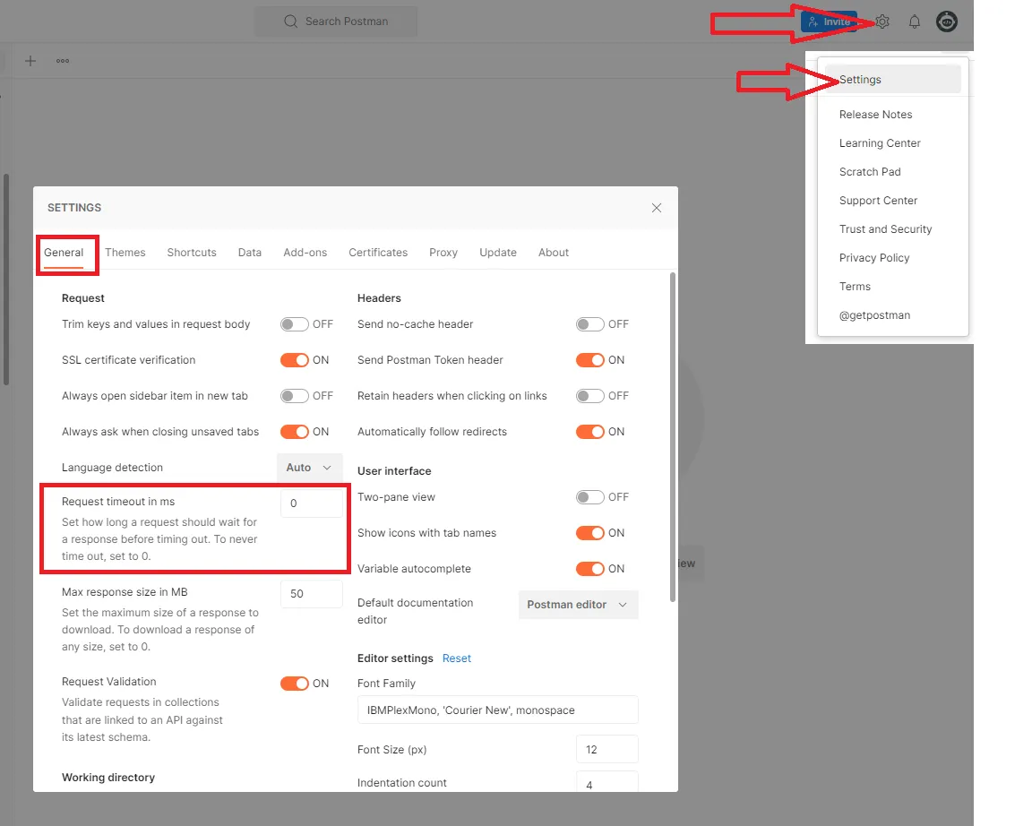Viewport: 1032px width, 826px height.
Task: Select Release Notes from the menu
Action: click(x=875, y=114)
